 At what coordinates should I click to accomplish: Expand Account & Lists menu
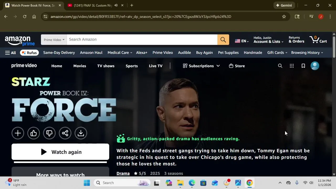pos(268,40)
